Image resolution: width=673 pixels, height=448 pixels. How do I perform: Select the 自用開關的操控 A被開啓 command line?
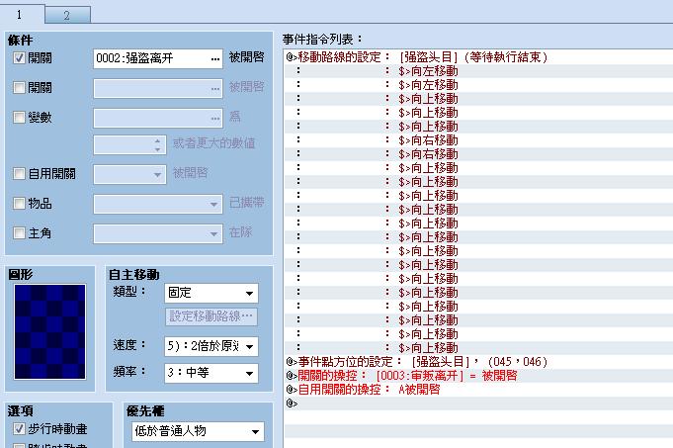[478, 389]
